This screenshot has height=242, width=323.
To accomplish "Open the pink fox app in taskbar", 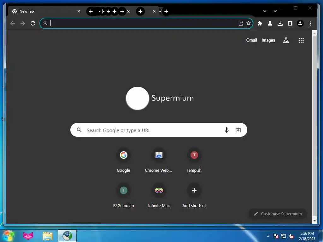I will click(x=28, y=236).
